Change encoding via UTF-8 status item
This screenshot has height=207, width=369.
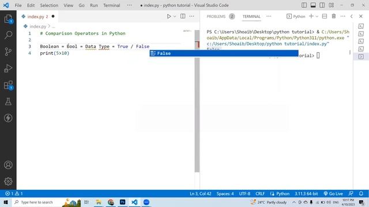pos(244,194)
